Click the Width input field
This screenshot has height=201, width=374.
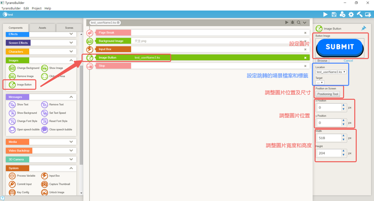[329, 138]
